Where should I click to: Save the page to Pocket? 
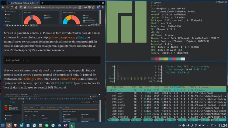(x=89, y=7)
